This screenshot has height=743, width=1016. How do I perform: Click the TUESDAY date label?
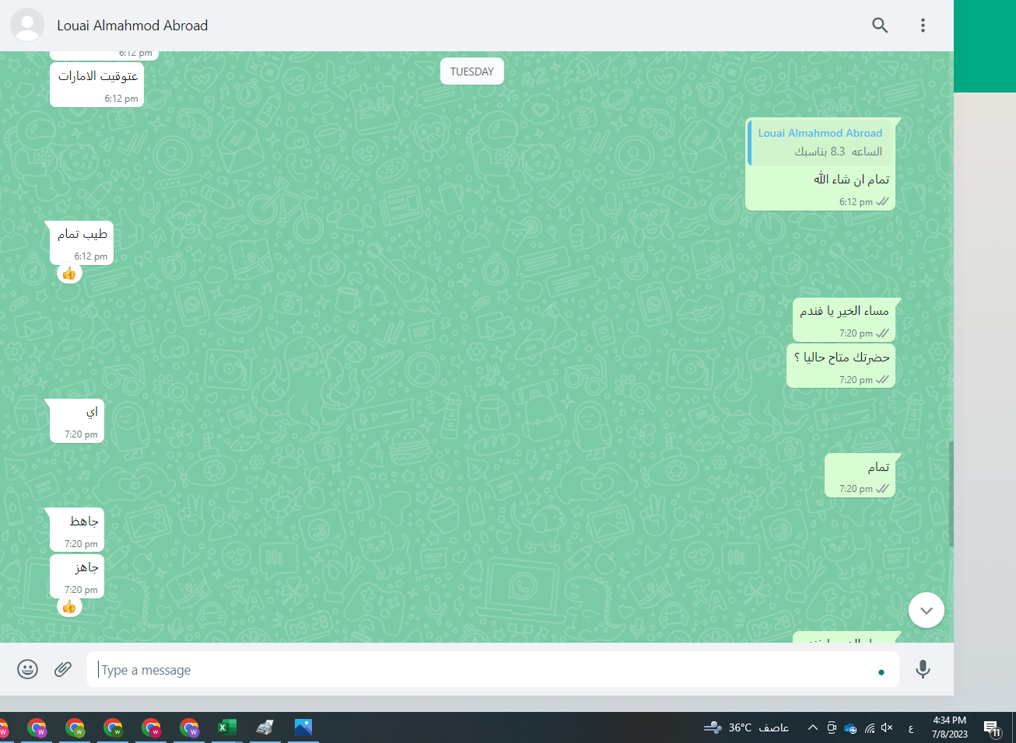[x=472, y=72]
